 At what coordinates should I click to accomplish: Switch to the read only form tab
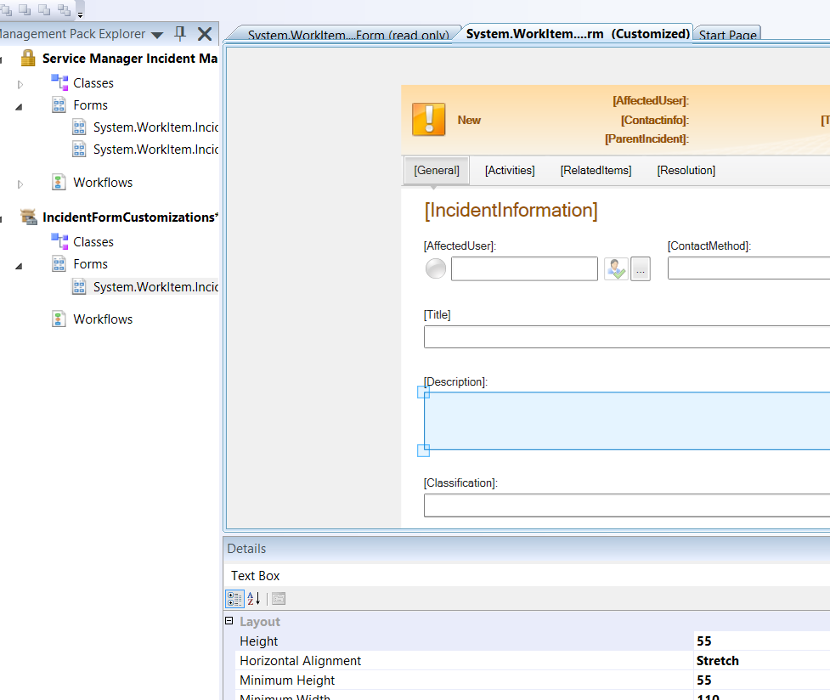coord(347,35)
